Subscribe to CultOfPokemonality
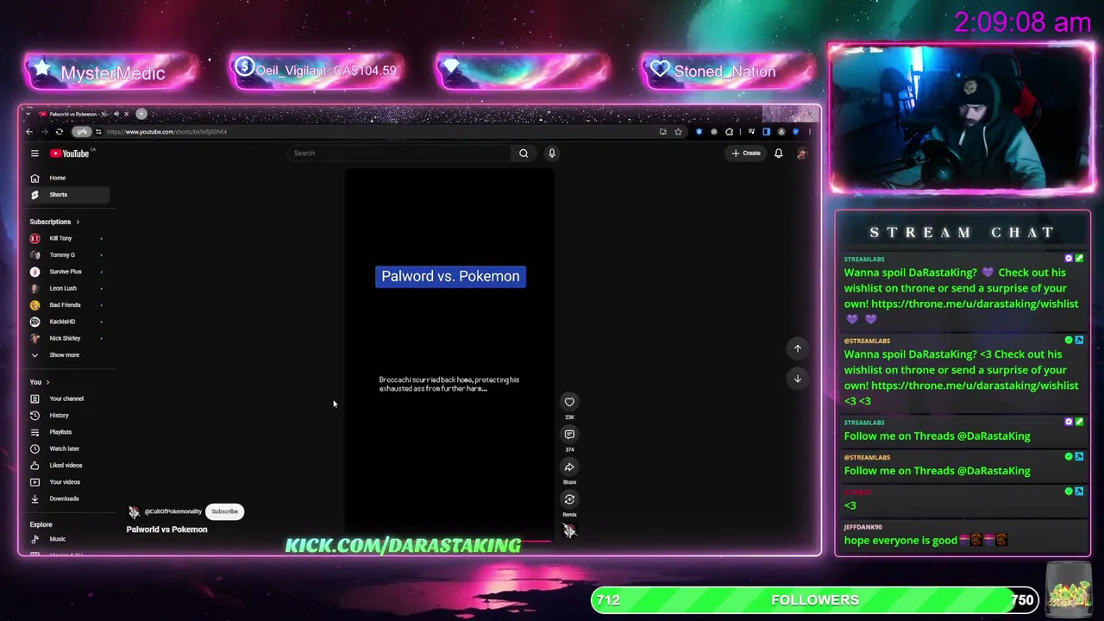The height and width of the screenshot is (621, 1104). coord(224,511)
